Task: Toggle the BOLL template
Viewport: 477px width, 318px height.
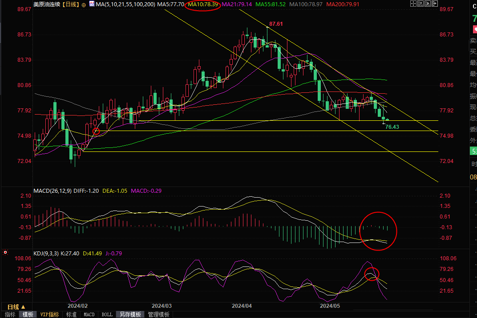Action: click(x=107, y=314)
